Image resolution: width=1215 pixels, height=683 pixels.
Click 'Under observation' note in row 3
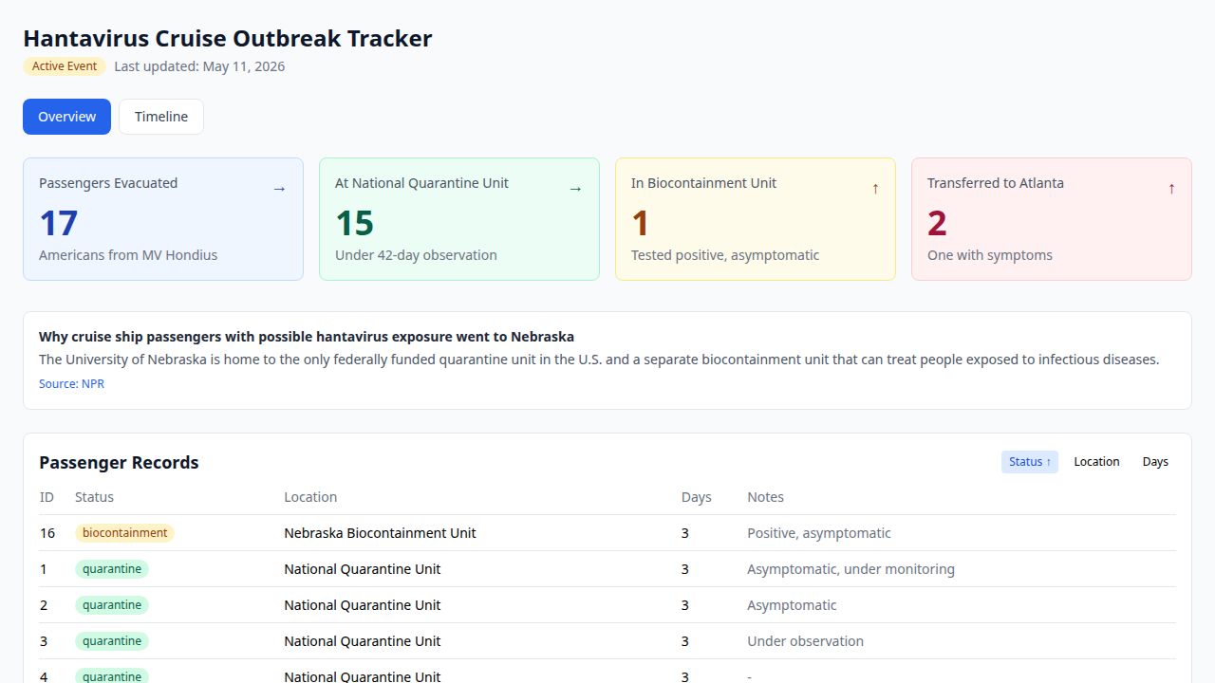pyautogui.click(x=805, y=641)
